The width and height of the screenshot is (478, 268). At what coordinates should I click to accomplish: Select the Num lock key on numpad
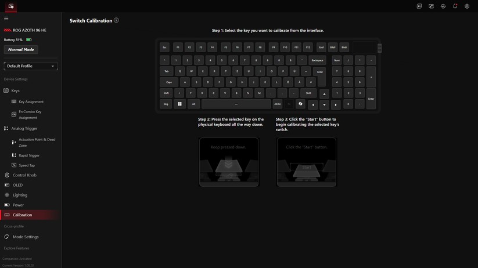[x=336, y=60]
